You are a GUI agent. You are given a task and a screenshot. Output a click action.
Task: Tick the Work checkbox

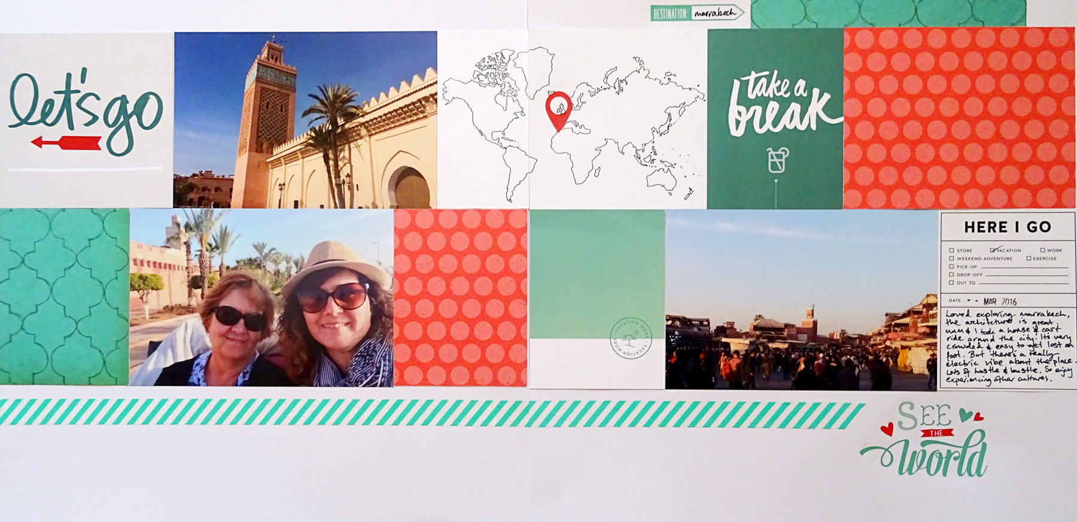[x=1042, y=251]
